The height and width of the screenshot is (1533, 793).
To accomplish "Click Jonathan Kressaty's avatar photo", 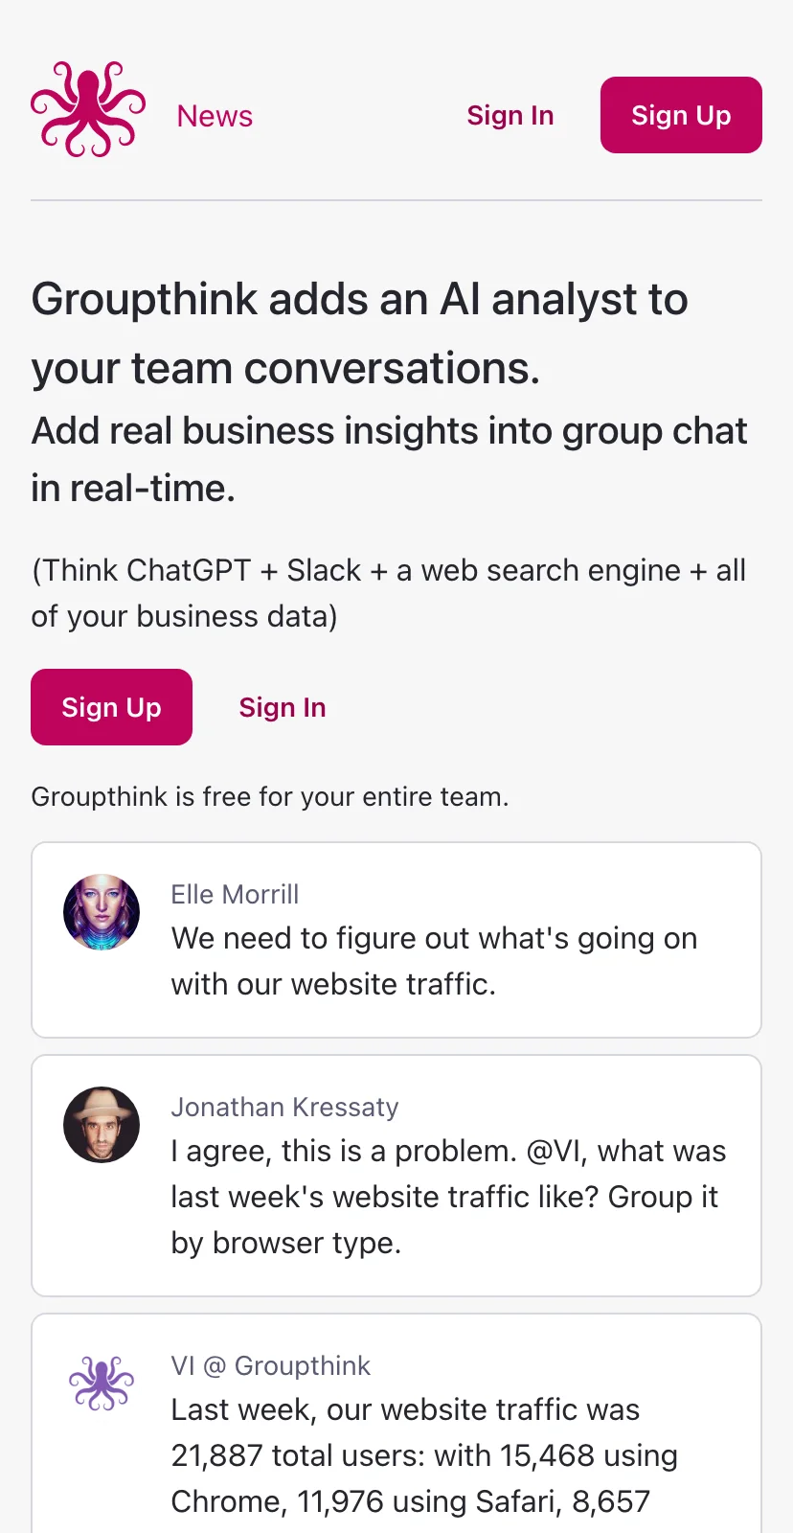I will tap(102, 1125).
